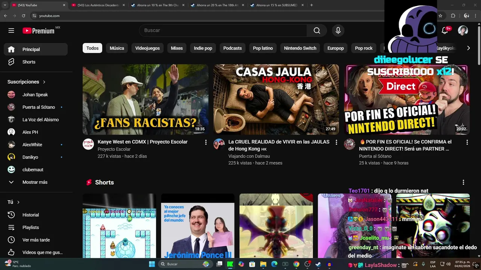Select the Todos filter chip
Image resolution: width=481 pixels, height=270 pixels.
(92, 48)
